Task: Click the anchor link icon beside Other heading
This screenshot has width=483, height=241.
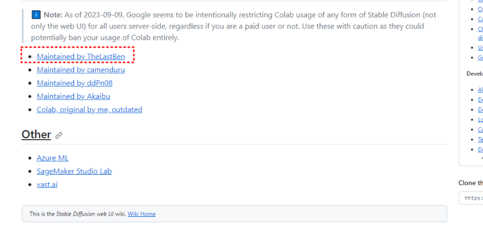Action: tap(59, 135)
